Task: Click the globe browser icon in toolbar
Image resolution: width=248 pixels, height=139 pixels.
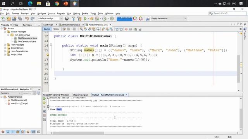Action: point(67,19)
